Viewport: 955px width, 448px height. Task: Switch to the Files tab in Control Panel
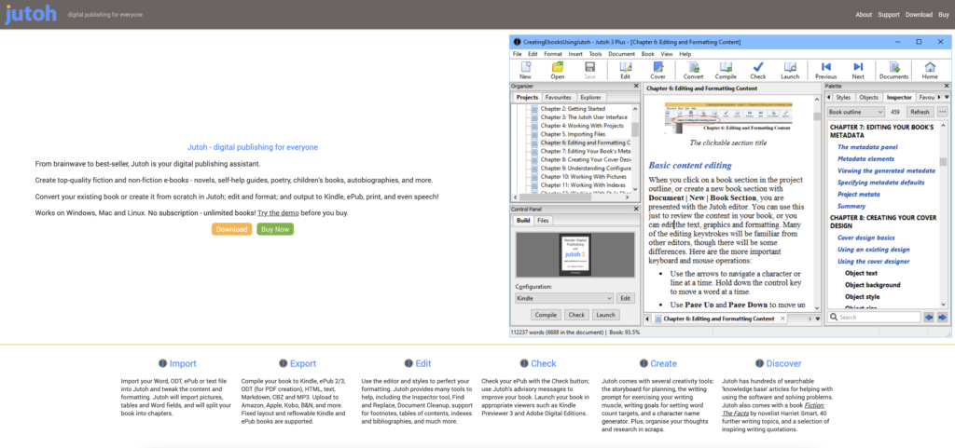pyautogui.click(x=543, y=221)
